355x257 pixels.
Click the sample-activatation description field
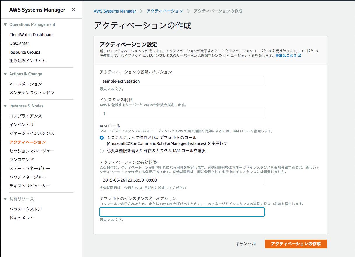tap(182, 81)
